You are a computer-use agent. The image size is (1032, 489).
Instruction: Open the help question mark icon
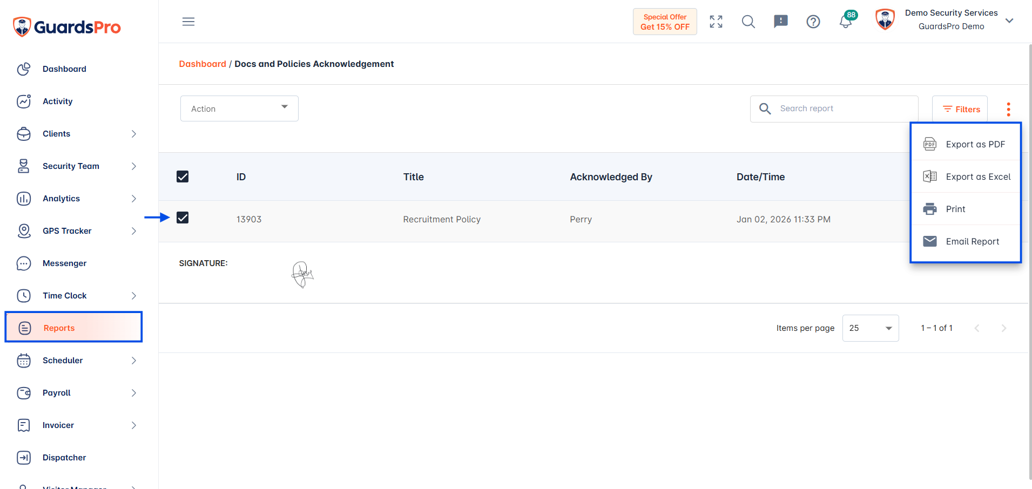813,22
